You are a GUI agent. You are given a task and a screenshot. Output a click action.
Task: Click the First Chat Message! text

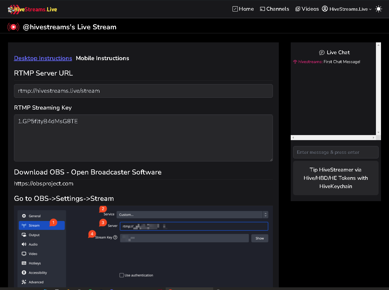click(342, 62)
